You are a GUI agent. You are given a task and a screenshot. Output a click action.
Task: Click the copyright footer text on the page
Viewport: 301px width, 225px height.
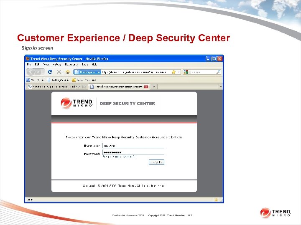point(124,186)
